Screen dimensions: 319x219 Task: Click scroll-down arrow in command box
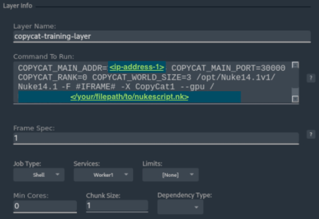(295, 99)
